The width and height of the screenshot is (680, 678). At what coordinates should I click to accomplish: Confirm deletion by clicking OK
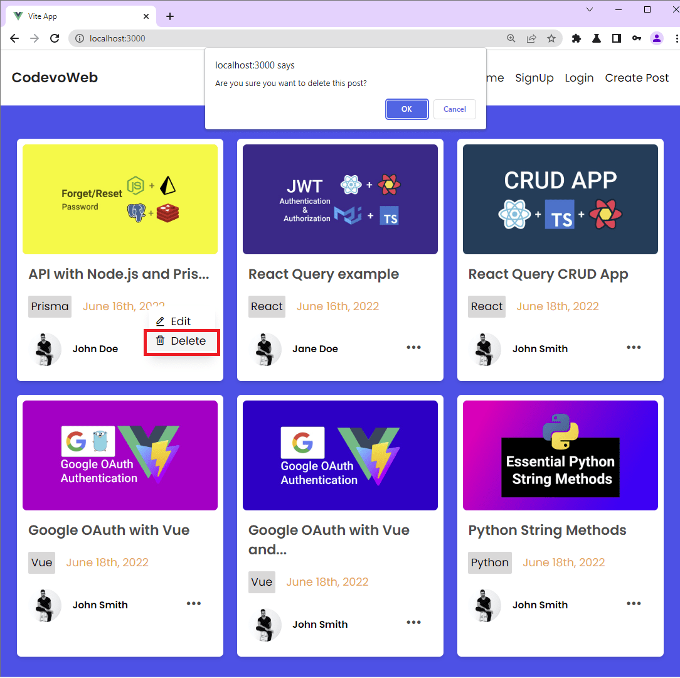click(406, 109)
